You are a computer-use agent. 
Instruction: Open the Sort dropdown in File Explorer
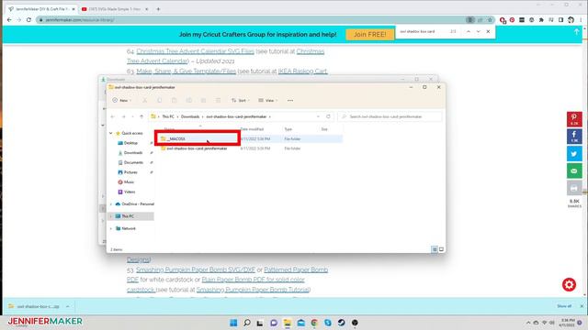tap(240, 100)
